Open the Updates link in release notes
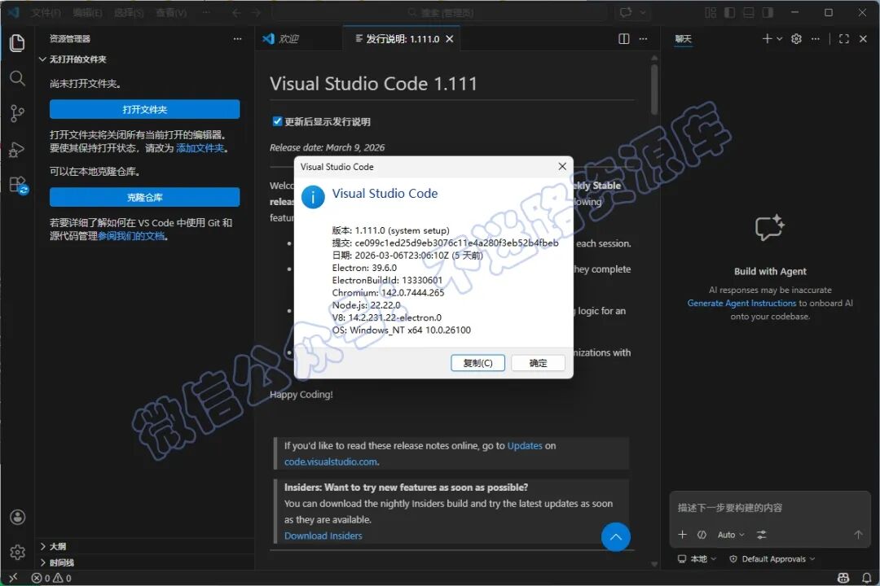 pyautogui.click(x=525, y=445)
